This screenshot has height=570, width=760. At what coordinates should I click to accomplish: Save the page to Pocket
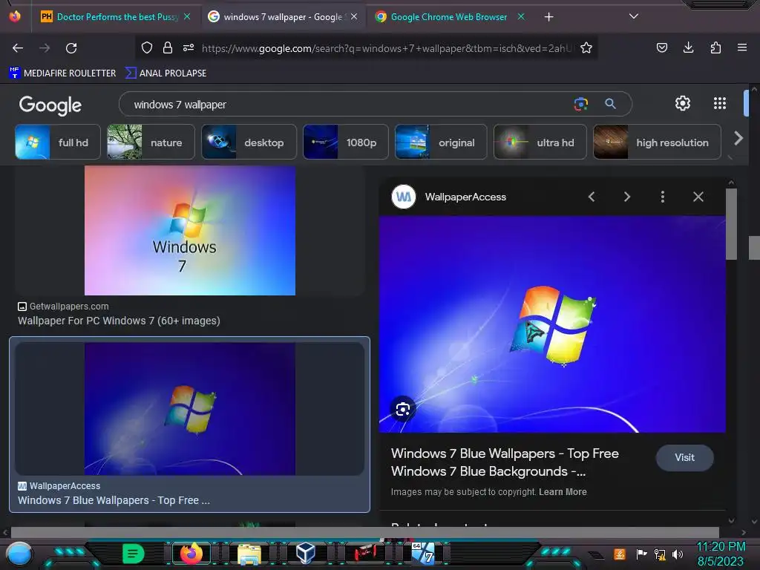point(661,47)
